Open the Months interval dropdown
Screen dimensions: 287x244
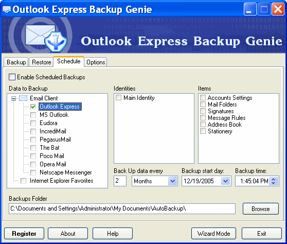click(x=172, y=181)
